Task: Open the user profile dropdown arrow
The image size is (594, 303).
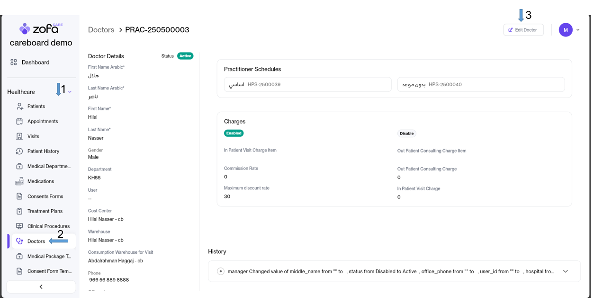Action: (x=578, y=30)
